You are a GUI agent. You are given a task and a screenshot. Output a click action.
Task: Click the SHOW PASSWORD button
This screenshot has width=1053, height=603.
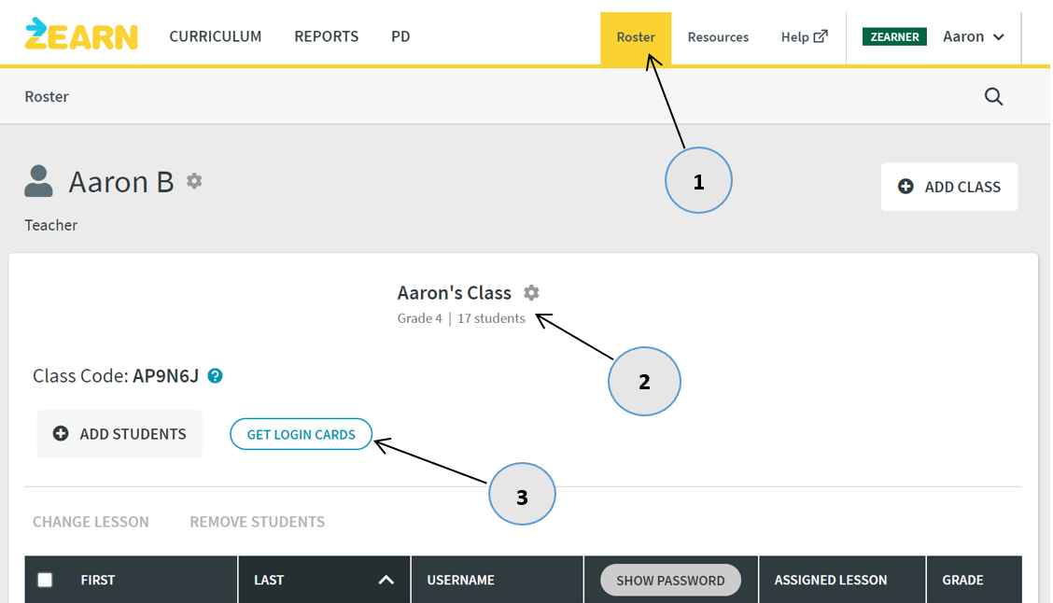click(670, 579)
